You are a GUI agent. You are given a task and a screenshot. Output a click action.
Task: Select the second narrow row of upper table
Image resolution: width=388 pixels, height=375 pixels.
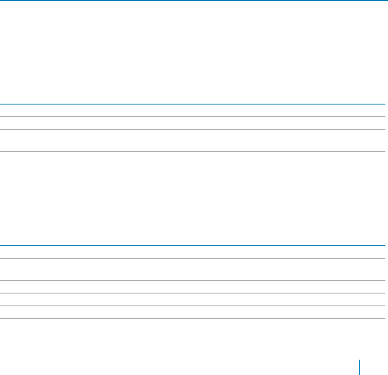pyautogui.click(x=193, y=123)
